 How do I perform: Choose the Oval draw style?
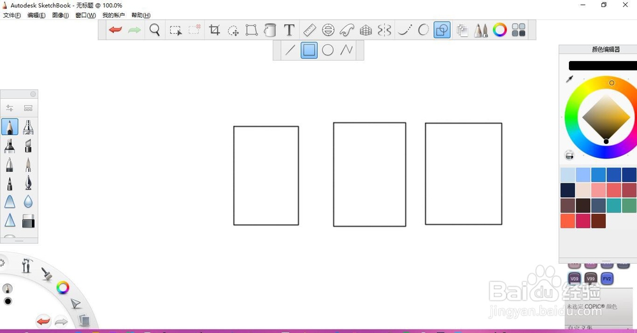328,50
